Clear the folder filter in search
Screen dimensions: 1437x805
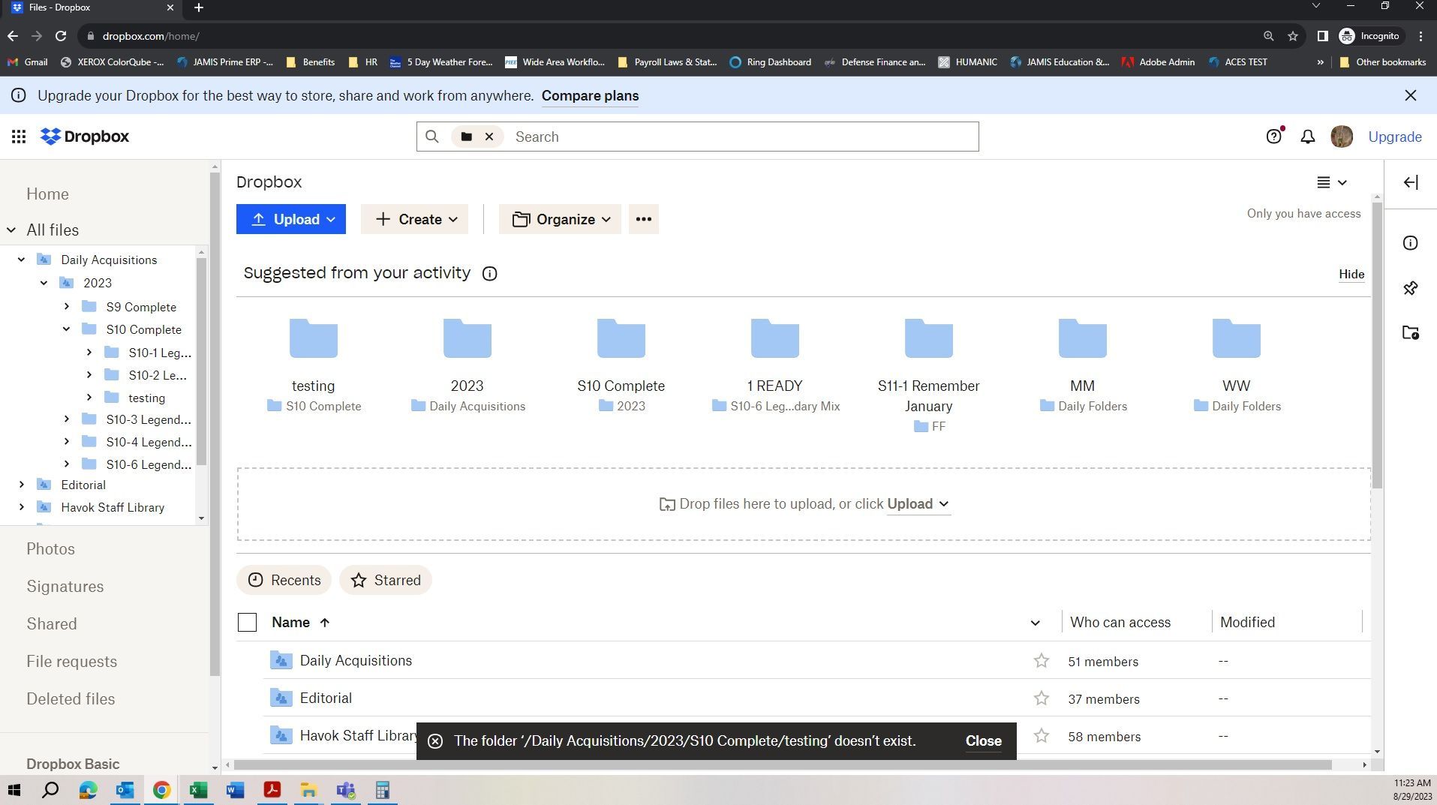click(489, 137)
